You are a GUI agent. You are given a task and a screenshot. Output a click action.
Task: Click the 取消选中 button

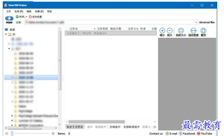coord(100,127)
